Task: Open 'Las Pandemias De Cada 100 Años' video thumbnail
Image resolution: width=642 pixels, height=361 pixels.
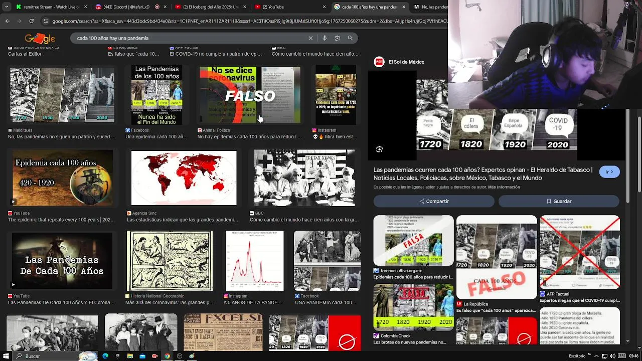Action: point(62,261)
